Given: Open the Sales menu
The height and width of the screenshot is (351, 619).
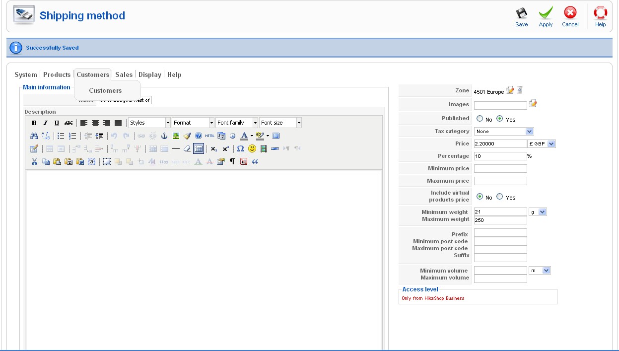Looking at the screenshot, I should 124,74.
